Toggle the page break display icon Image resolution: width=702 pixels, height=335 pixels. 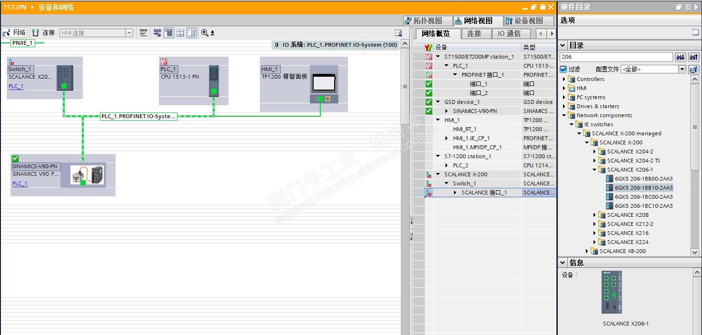tap(169, 33)
